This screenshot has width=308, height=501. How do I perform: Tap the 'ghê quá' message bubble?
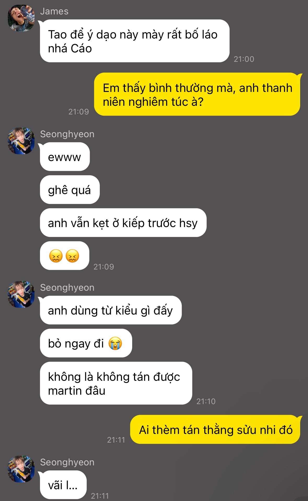(70, 190)
